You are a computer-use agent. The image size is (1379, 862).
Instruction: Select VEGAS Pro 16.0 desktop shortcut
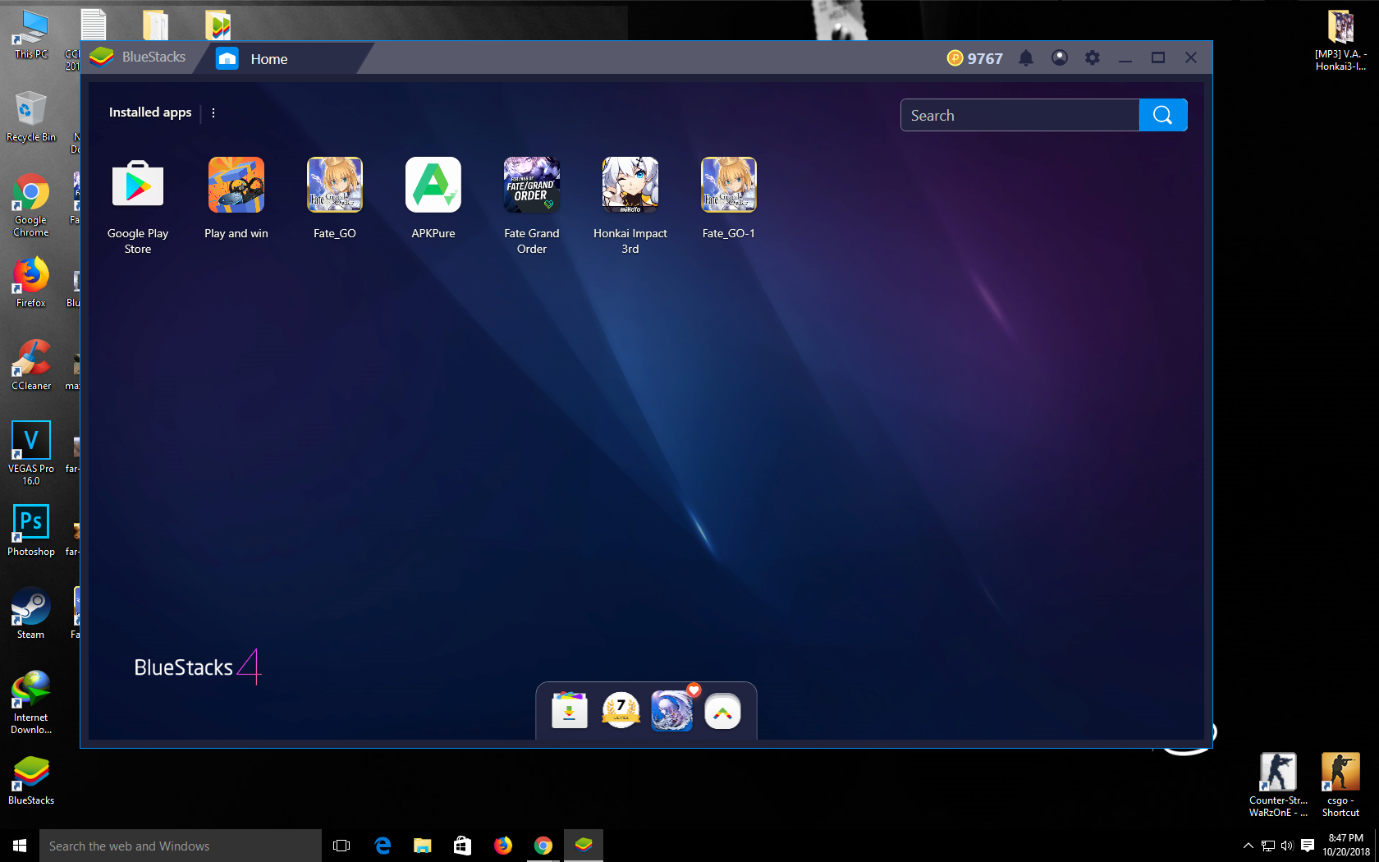[31, 453]
